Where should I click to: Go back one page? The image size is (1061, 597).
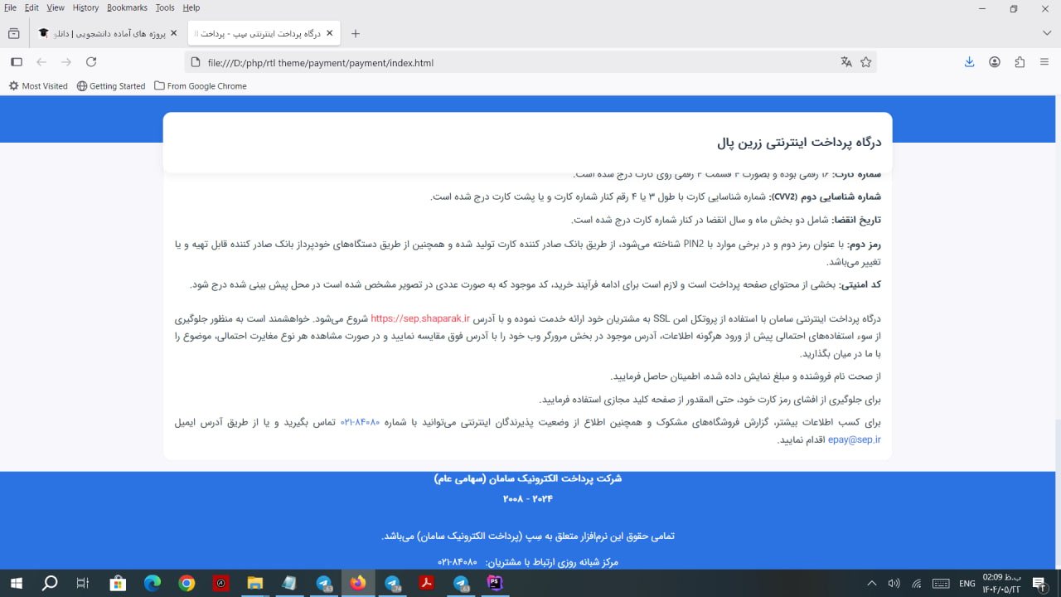pos(41,62)
